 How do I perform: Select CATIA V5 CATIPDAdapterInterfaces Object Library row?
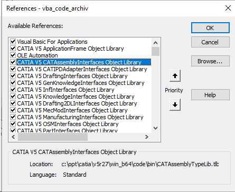(82, 69)
